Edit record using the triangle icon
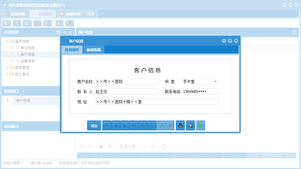Viewport: 301px width, 169px height. 152,125
